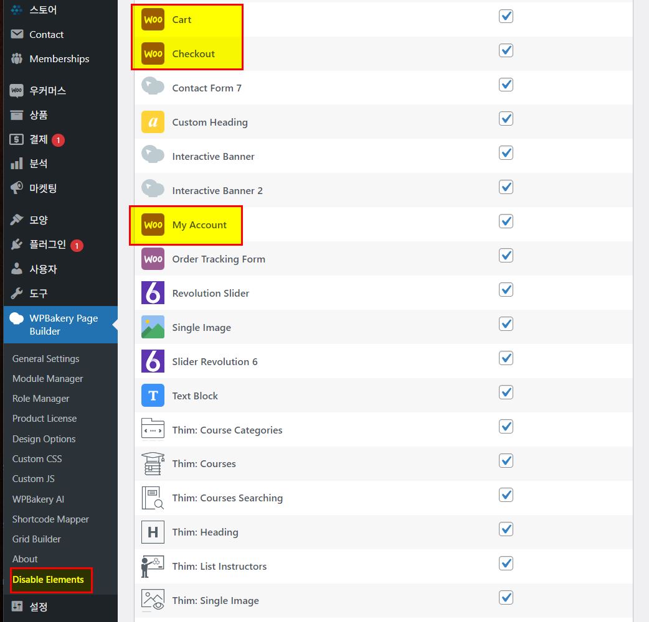Click the 도구 wrench icon
Image resolution: width=649 pixels, height=622 pixels.
coord(17,294)
